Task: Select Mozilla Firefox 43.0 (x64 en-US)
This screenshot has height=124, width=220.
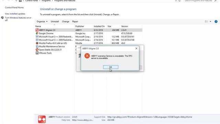Action: 89,43
